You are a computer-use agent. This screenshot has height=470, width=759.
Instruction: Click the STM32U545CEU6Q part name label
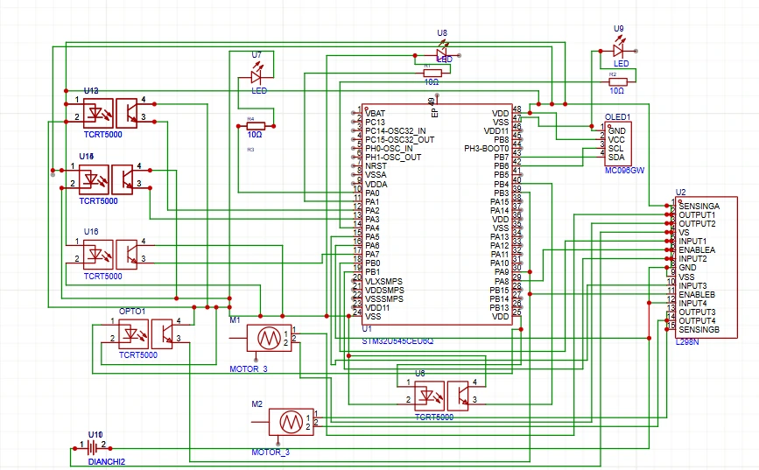click(x=398, y=341)
